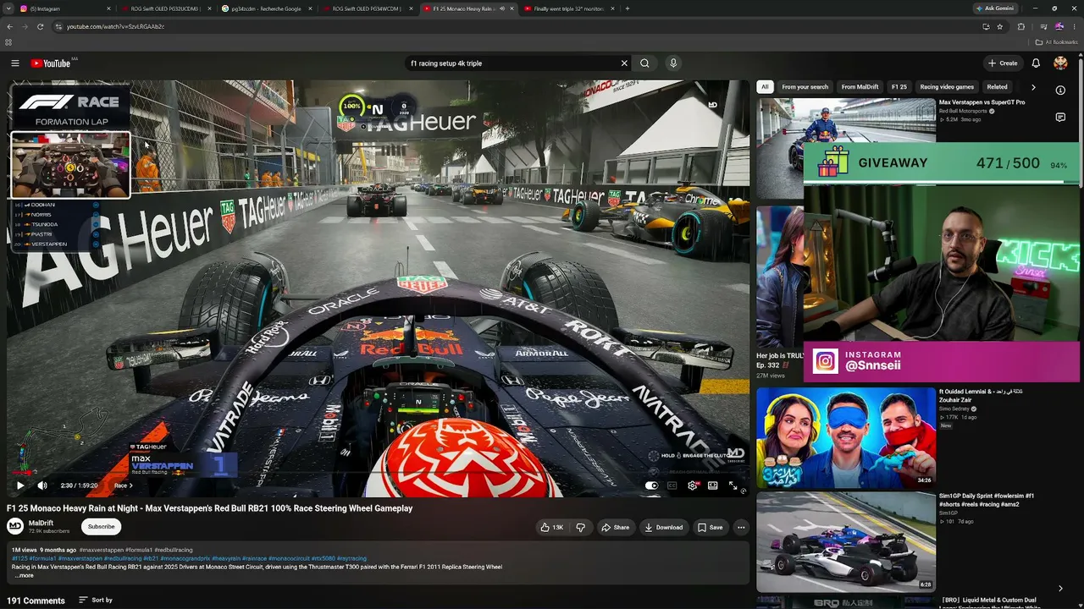Click the search magnifier button
The width and height of the screenshot is (1084, 609).
[x=644, y=63]
